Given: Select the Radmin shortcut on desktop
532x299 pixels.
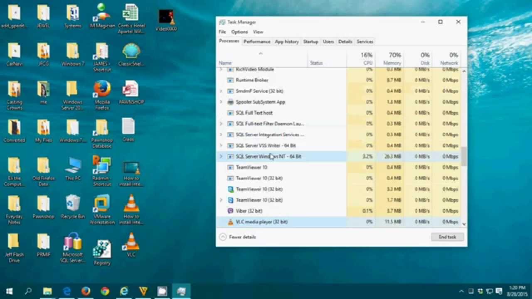Looking at the screenshot, I should [x=102, y=172].
